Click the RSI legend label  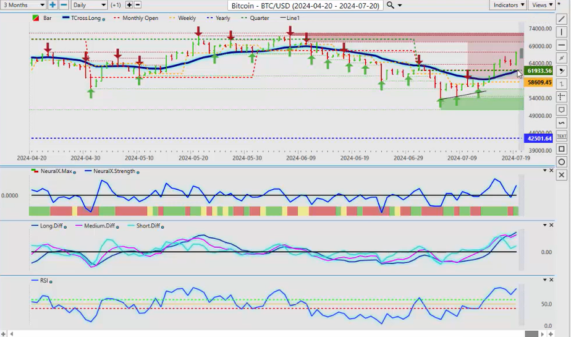44,281
